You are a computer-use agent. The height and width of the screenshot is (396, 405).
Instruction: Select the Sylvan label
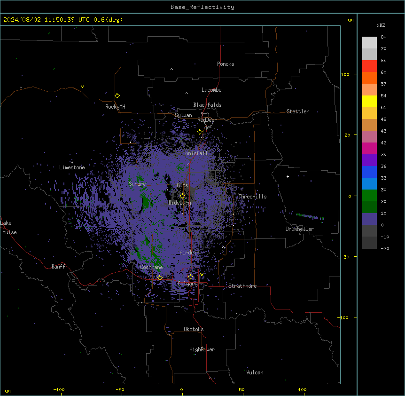(x=183, y=115)
